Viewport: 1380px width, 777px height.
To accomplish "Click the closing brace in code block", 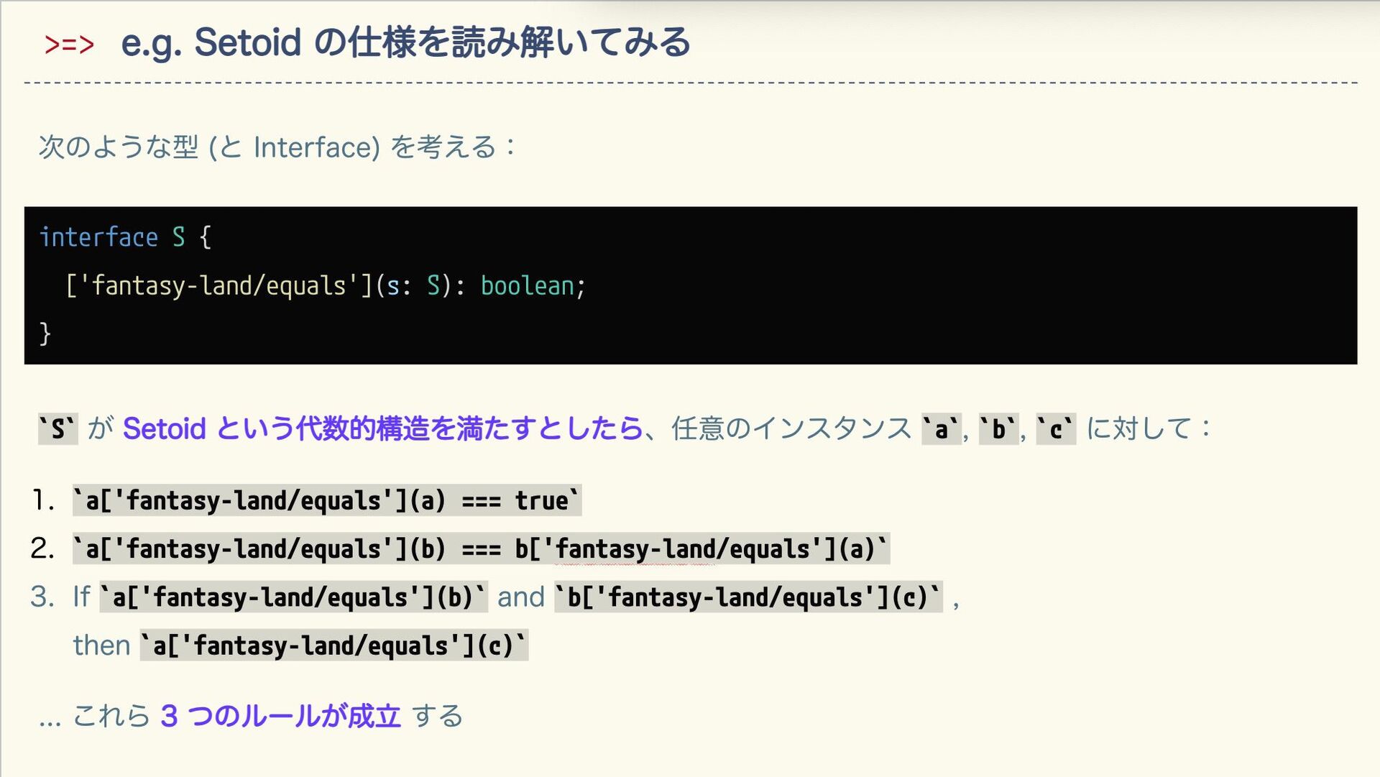I will (x=45, y=334).
